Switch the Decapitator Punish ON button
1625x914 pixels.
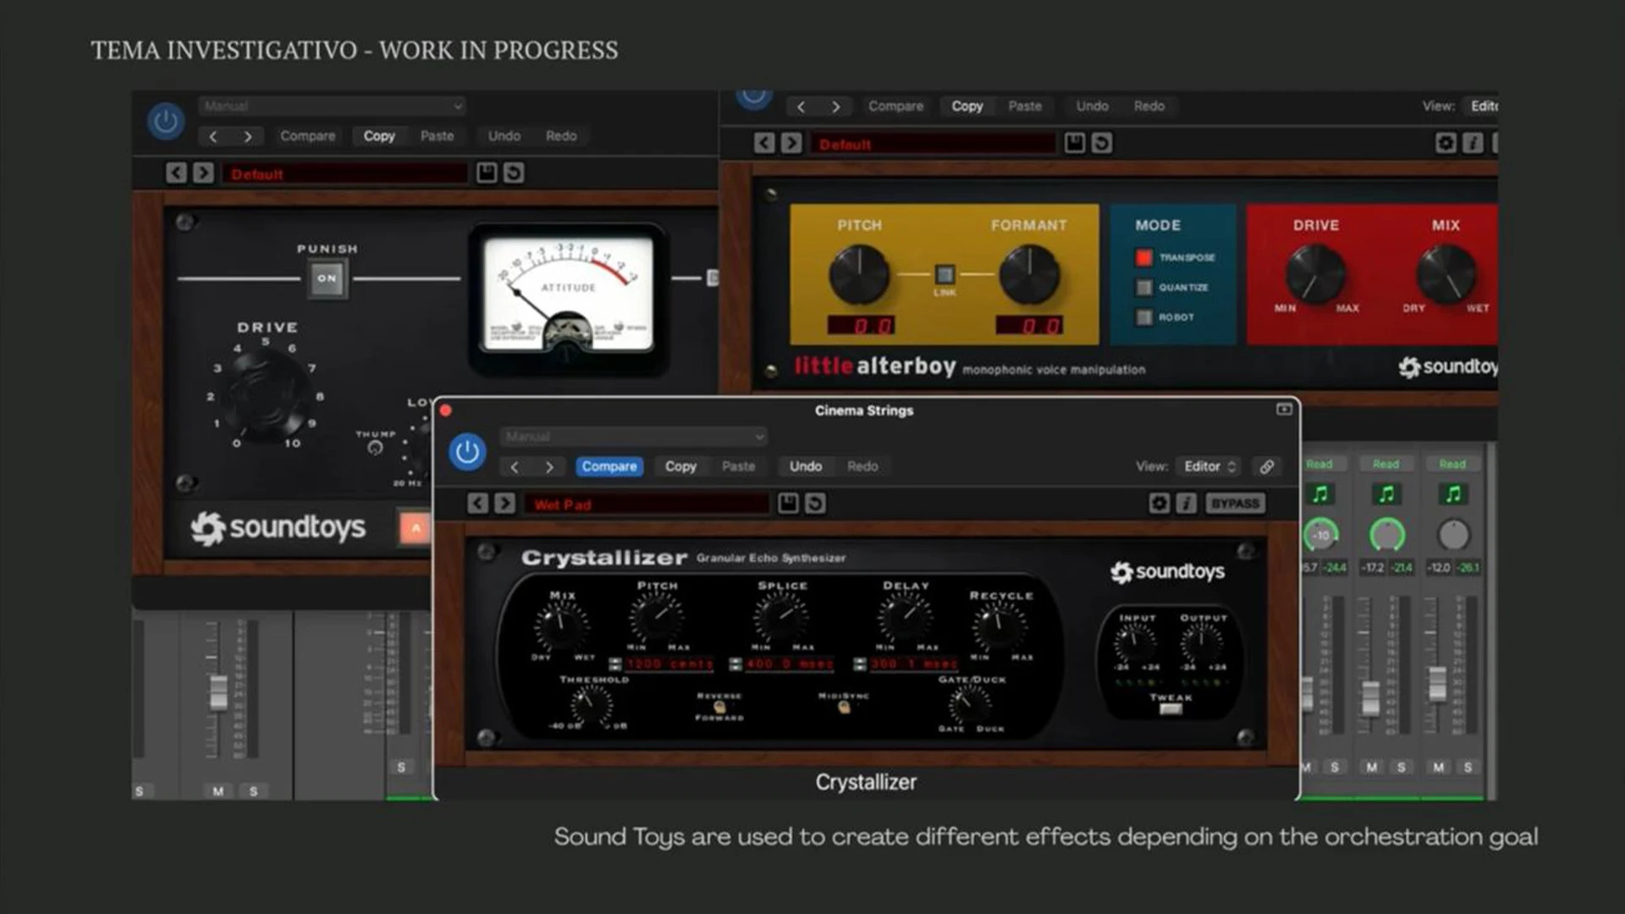click(x=327, y=278)
